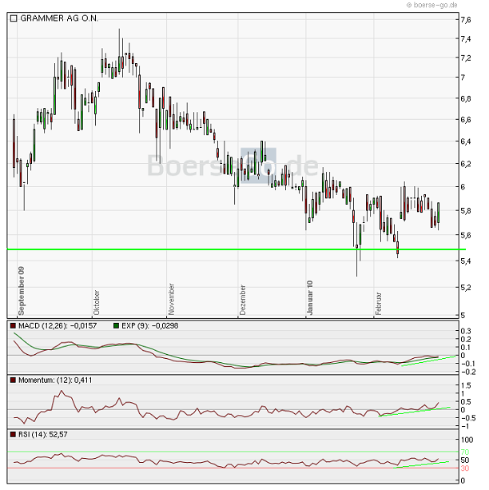Viewport: 489px width, 490px height.
Task: Click the green horizontal support line
Action: pos(237,249)
